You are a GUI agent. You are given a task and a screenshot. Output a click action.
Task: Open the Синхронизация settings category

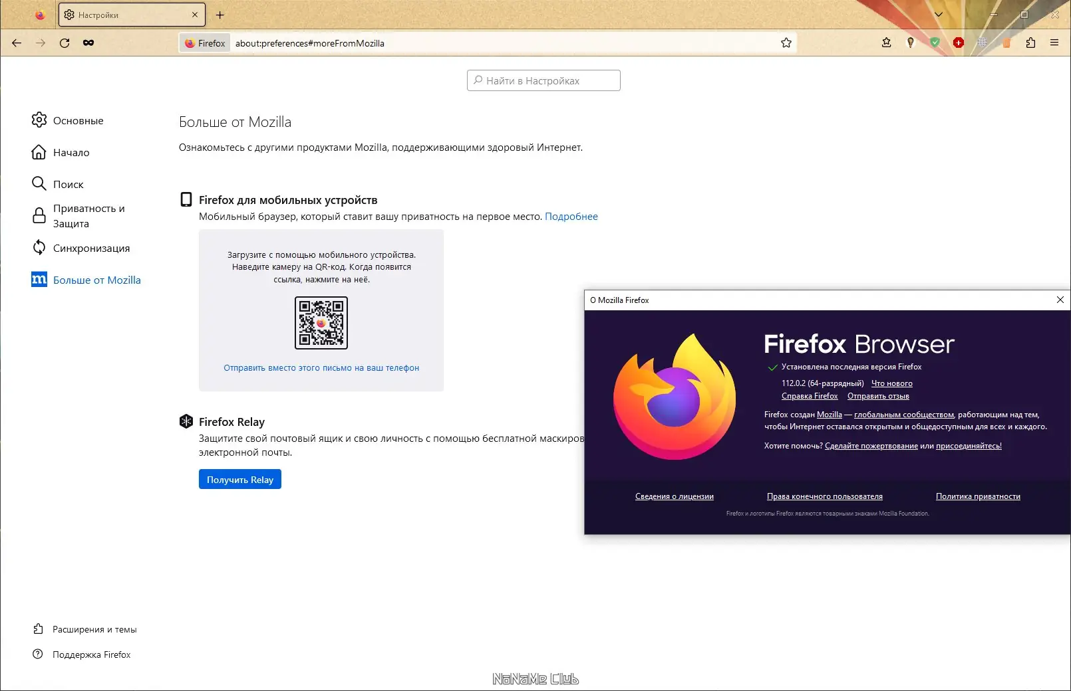point(80,248)
